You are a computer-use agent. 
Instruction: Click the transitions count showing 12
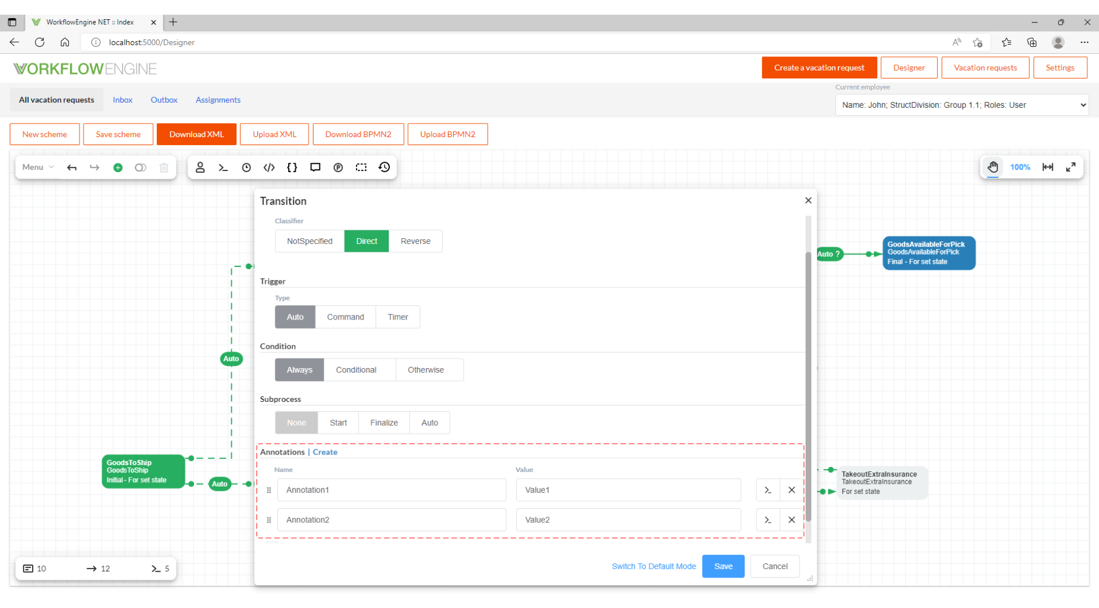(98, 568)
